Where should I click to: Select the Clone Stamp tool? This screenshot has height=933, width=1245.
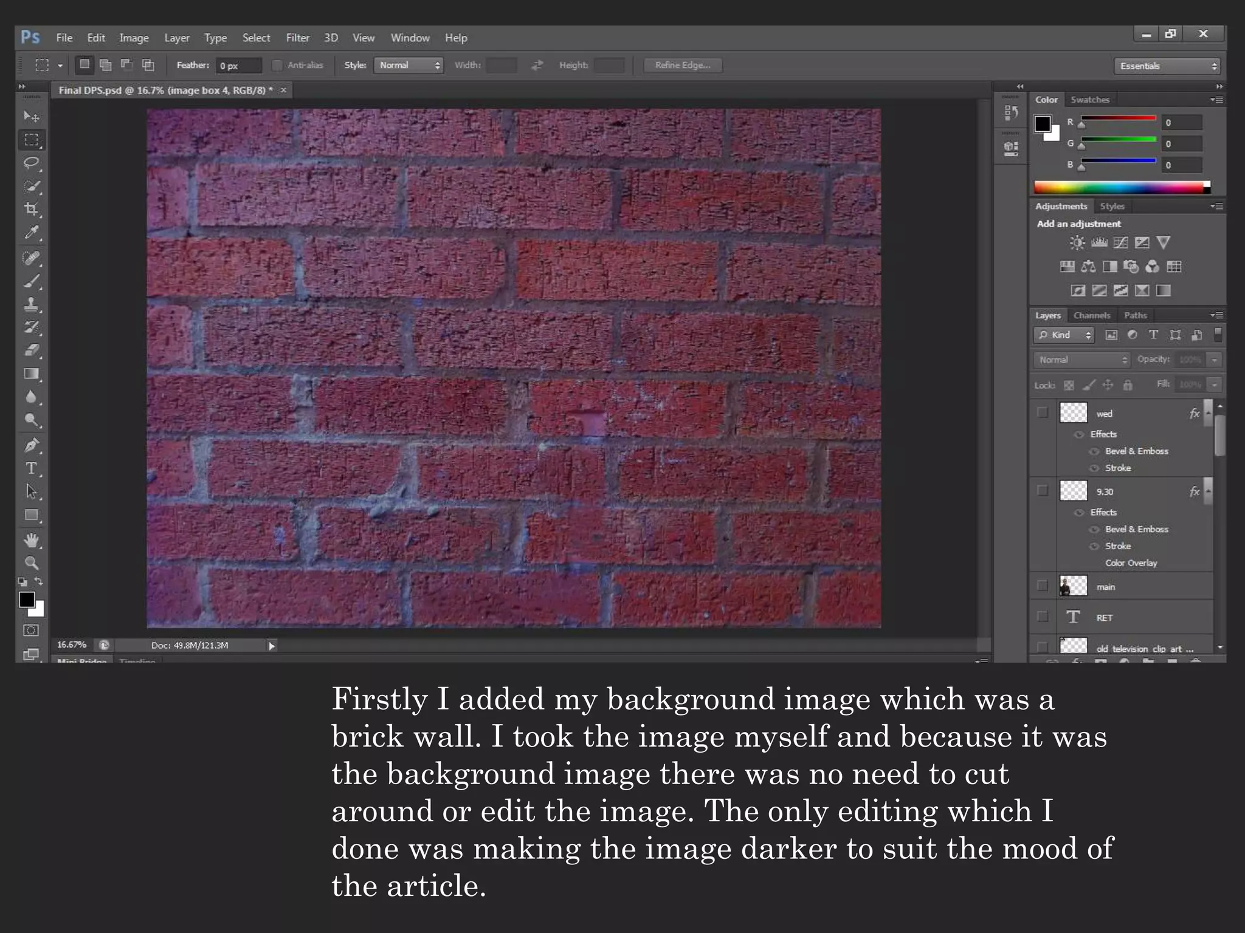[31, 304]
